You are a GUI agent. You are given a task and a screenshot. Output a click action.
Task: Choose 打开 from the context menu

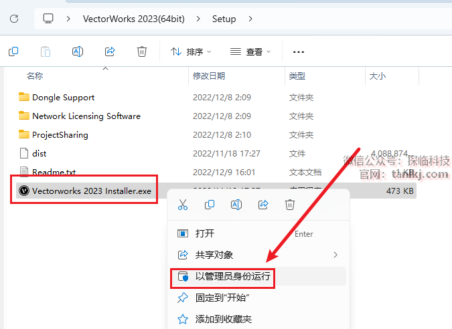(258, 233)
